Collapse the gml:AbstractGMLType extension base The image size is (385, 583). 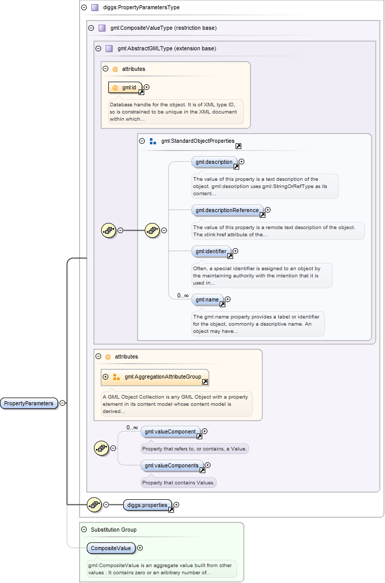(x=98, y=49)
